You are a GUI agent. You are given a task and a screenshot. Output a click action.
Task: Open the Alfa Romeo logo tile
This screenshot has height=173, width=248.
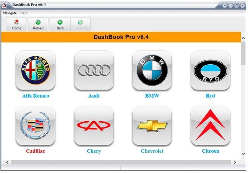pyautogui.click(x=36, y=70)
